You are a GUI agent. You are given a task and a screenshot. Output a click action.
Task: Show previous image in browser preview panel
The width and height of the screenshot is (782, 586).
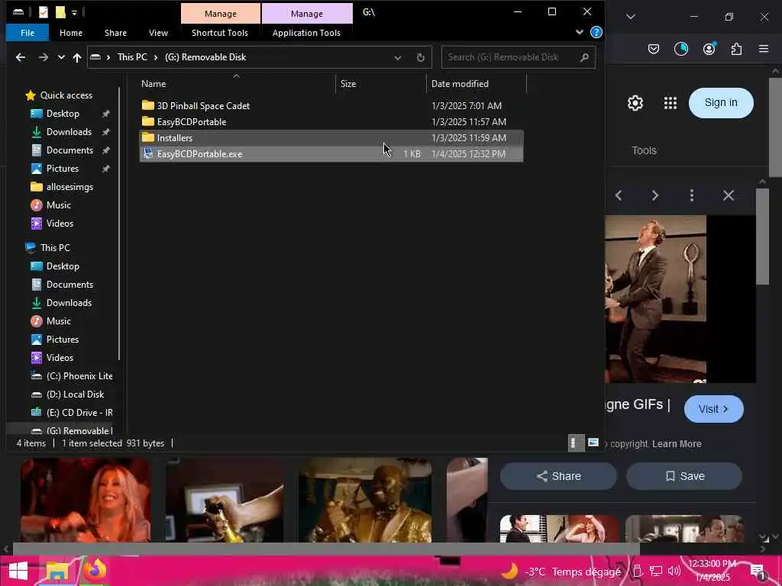pos(619,195)
